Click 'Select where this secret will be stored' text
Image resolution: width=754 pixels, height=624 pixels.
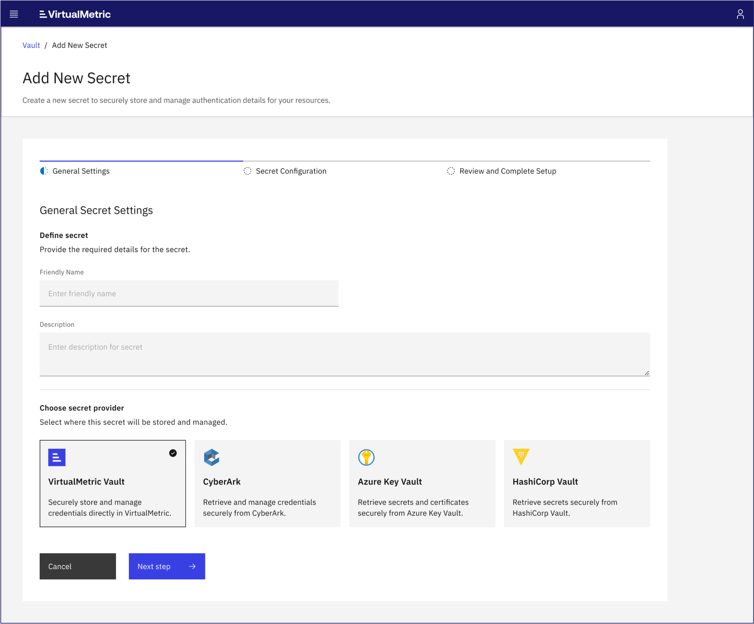134,422
